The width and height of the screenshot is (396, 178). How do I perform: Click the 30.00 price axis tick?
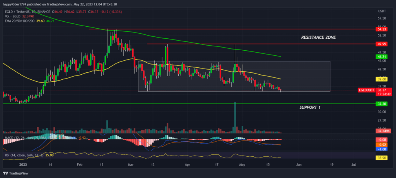pyautogui.click(x=381, y=112)
